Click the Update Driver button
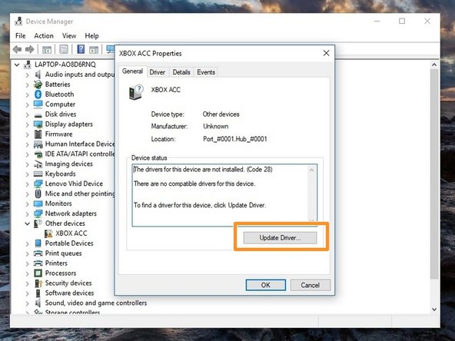455x341 pixels. 280,238
